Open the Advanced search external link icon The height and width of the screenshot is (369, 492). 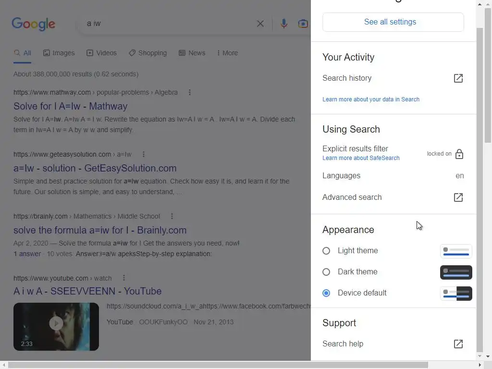tap(458, 197)
